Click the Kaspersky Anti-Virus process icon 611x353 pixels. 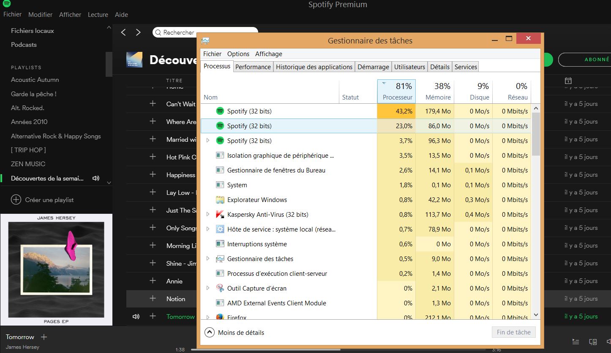tap(220, 214)
